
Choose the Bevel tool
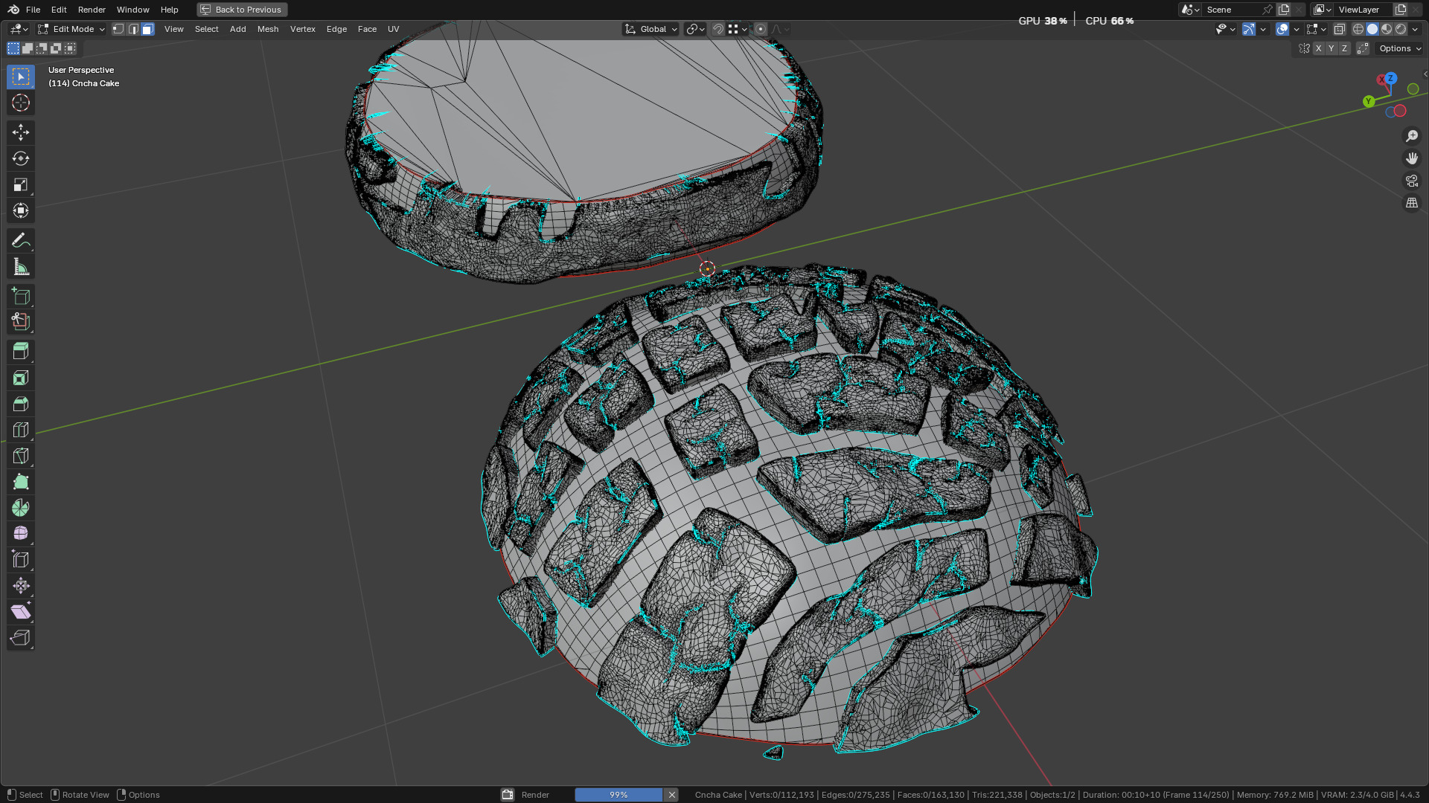coord(21,404)
